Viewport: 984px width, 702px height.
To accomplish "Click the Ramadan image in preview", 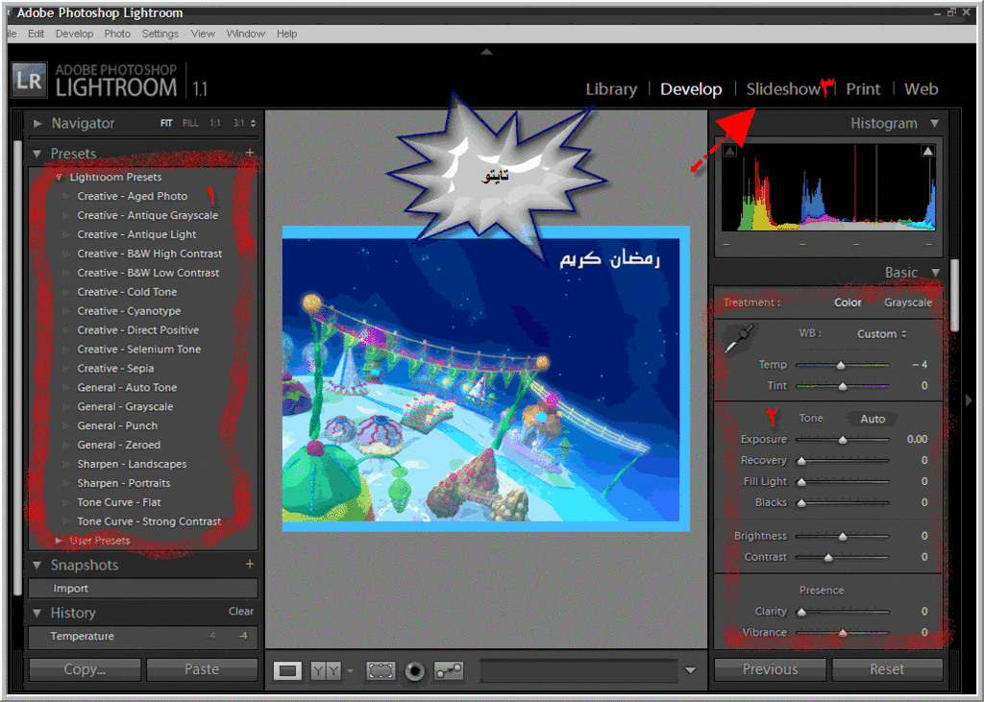I will 485,379.
